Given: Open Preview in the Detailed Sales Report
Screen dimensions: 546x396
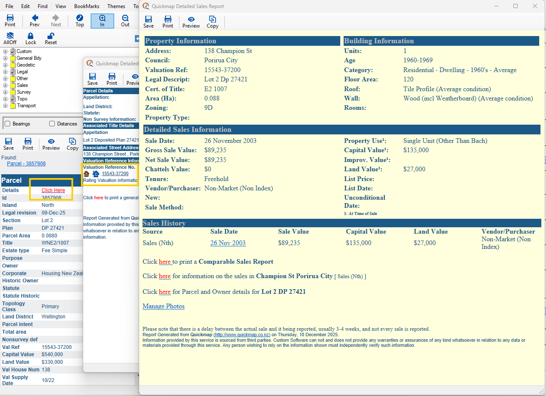Looking at the screenshot, I should pyautogui.click(x=191, y=22).
